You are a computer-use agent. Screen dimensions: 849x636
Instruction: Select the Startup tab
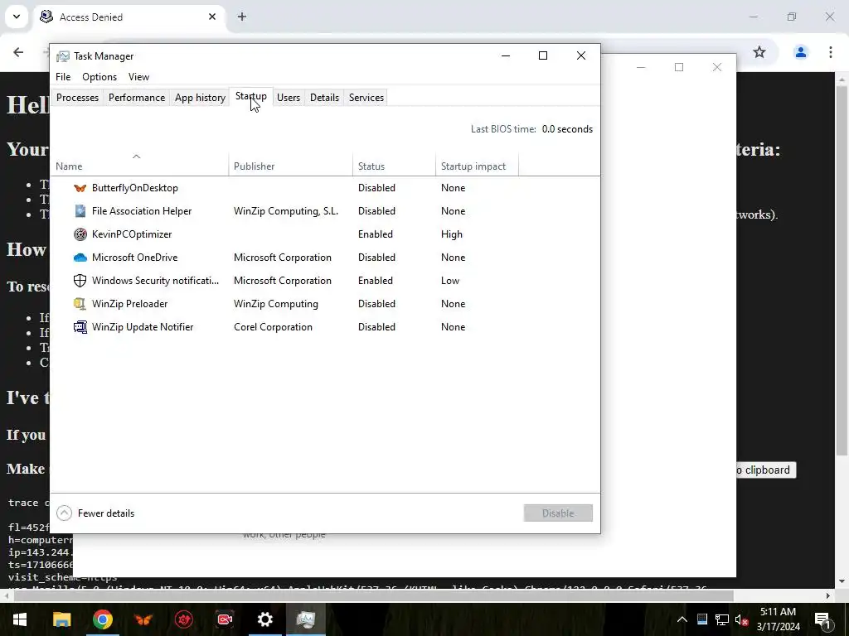[x=250, y=96]
